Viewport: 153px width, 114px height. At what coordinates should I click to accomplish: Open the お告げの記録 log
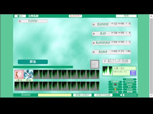tap(103, 95)
